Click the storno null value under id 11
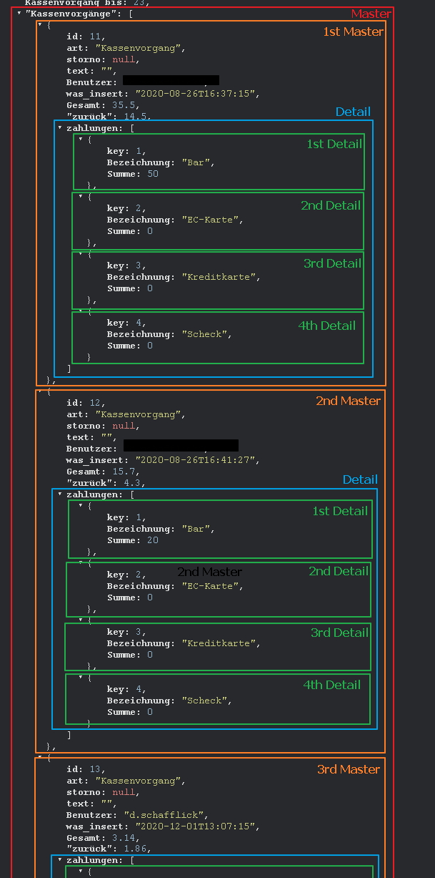This screenshot has width=435, height=878. (123, 59)
